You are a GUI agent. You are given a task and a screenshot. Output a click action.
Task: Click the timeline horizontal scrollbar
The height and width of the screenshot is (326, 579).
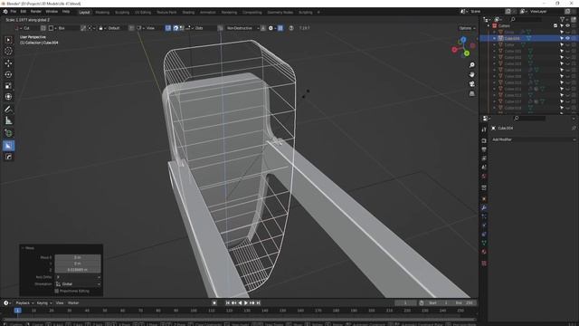click(x=239, y=319)
